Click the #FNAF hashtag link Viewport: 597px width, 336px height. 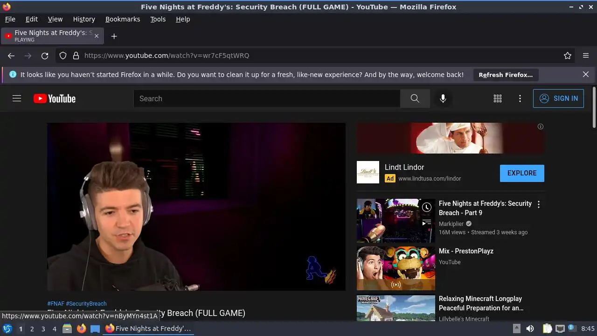coord(56,304)
